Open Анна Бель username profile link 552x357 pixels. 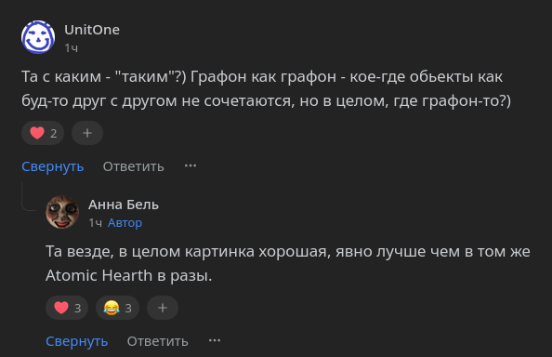coord(124,205)
